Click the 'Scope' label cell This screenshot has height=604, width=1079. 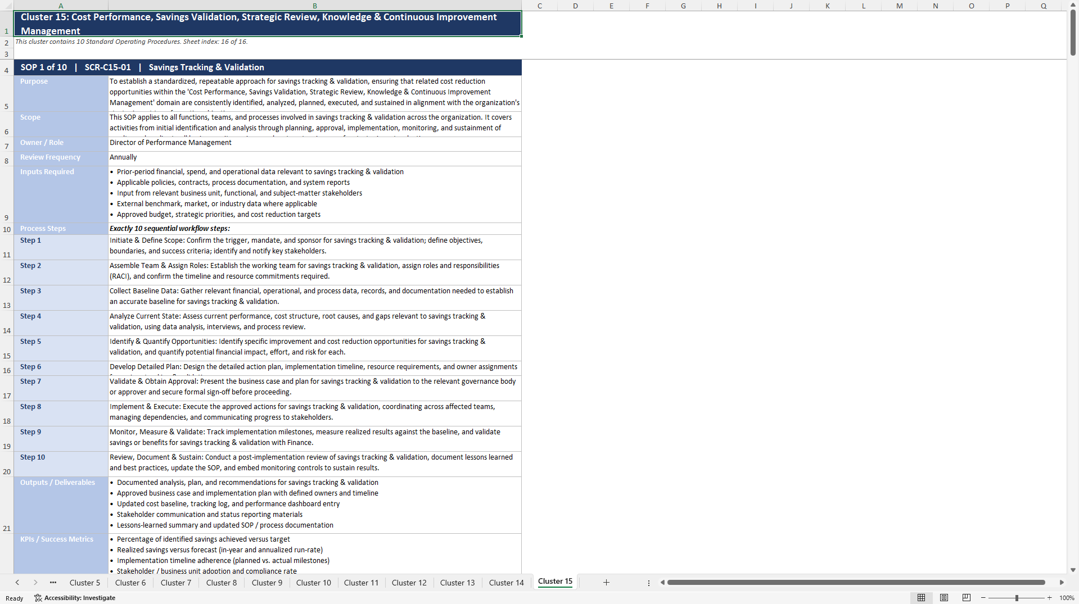click(61, 124)
